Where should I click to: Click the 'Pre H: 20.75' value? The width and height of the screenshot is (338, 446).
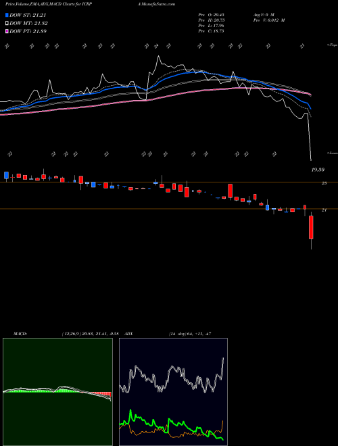tap(211, 20)
